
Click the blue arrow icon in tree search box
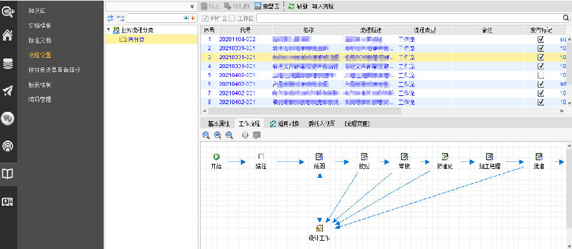[186, 18]
